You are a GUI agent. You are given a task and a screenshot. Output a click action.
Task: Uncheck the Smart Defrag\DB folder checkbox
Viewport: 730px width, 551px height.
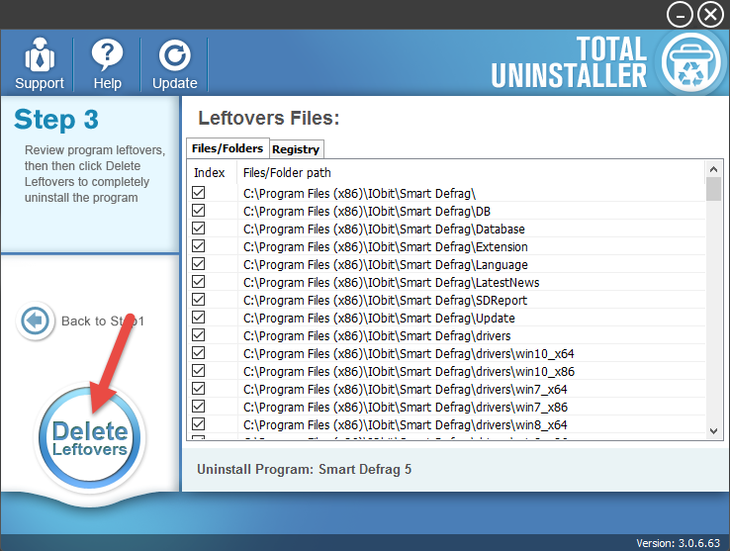pos(199,211)
